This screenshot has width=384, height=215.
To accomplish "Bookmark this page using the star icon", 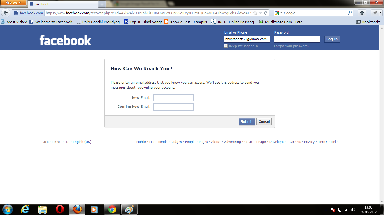I will click(x=255, y=13).
